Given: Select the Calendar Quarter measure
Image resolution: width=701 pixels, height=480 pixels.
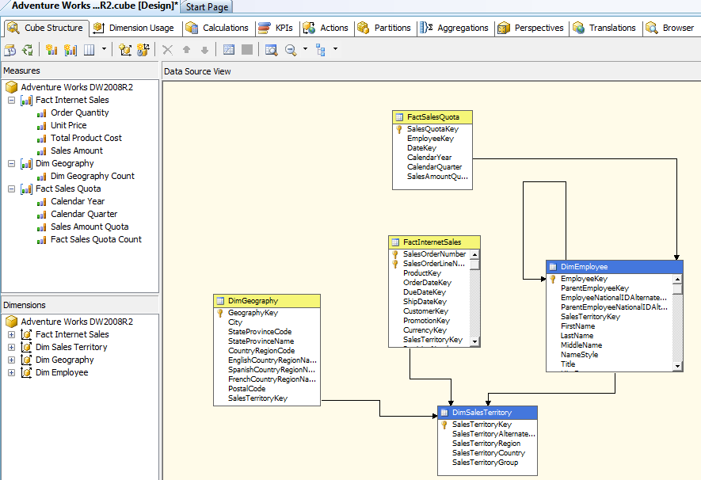Looking at the screenshot, I should pyautogui.click(x=84, y=214).
